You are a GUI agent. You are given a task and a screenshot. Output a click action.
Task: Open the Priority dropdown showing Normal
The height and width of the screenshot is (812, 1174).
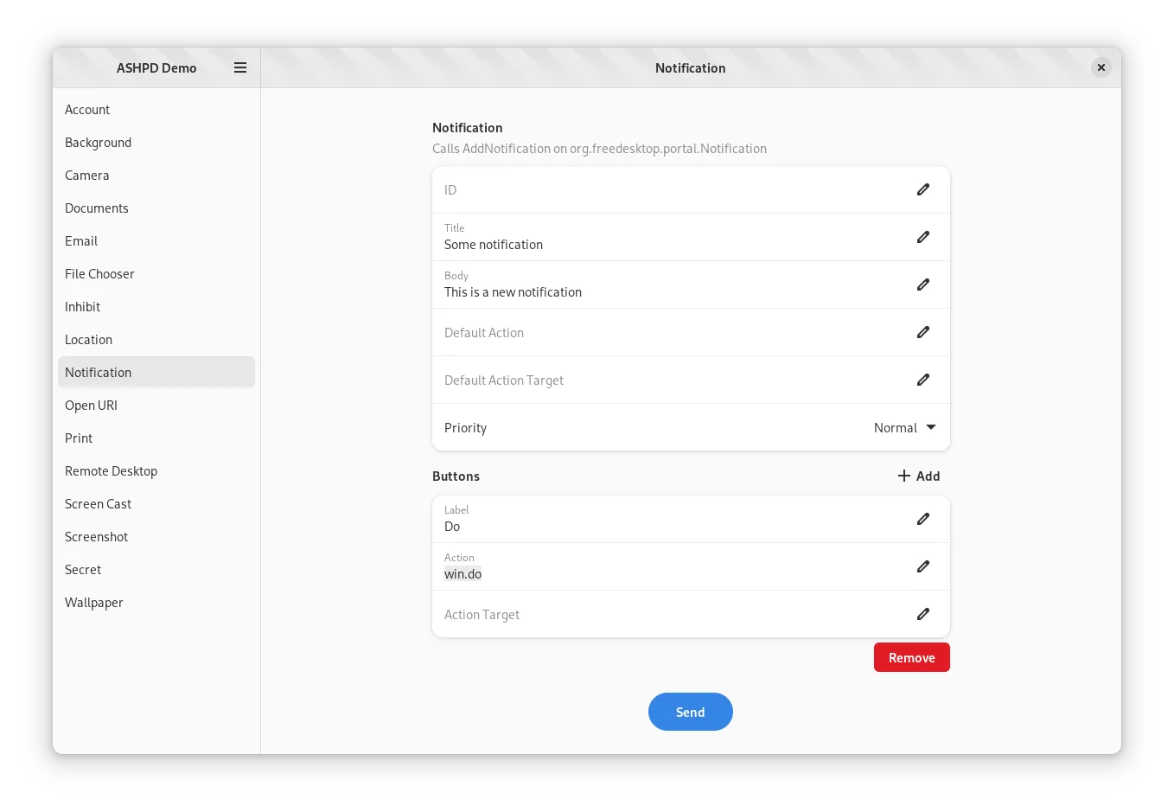(x=904, y=427)
